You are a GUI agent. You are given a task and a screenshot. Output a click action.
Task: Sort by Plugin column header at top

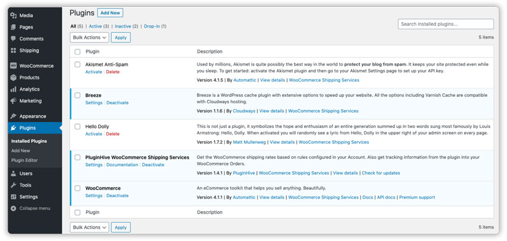92,51
